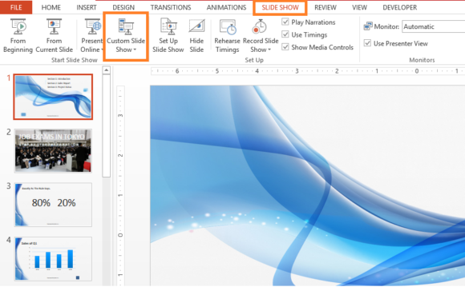This screenshot has width=465, height=299.
Task: Switch to the INSERT tab
Action: [87, 7]
